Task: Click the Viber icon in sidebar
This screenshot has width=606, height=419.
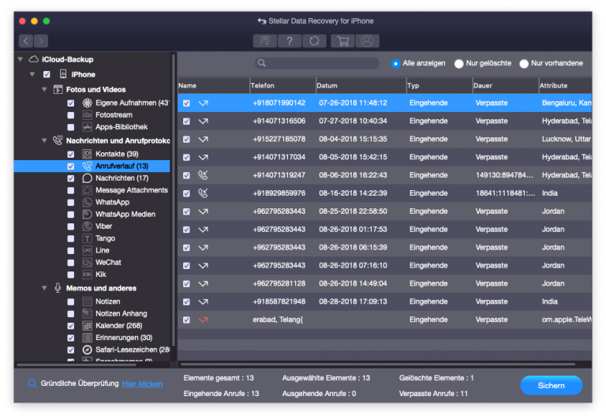Action: click(x=88, y=226)
